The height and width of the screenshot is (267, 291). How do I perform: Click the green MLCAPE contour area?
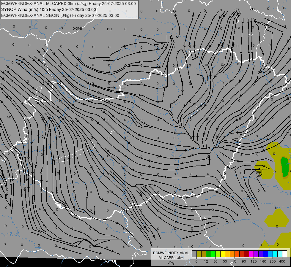285,167
